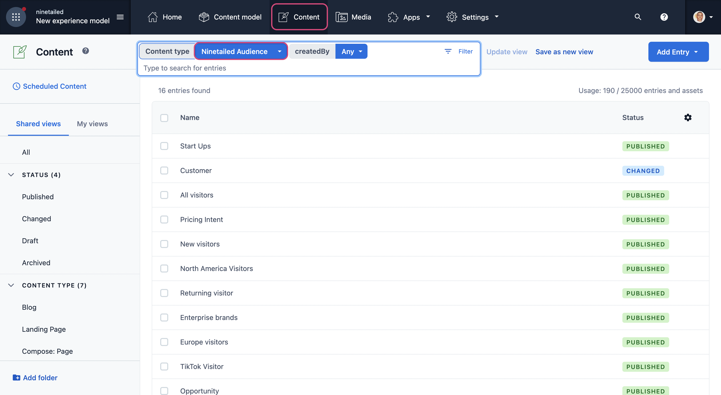Select the Changed status view

click(x=36, y=218)
